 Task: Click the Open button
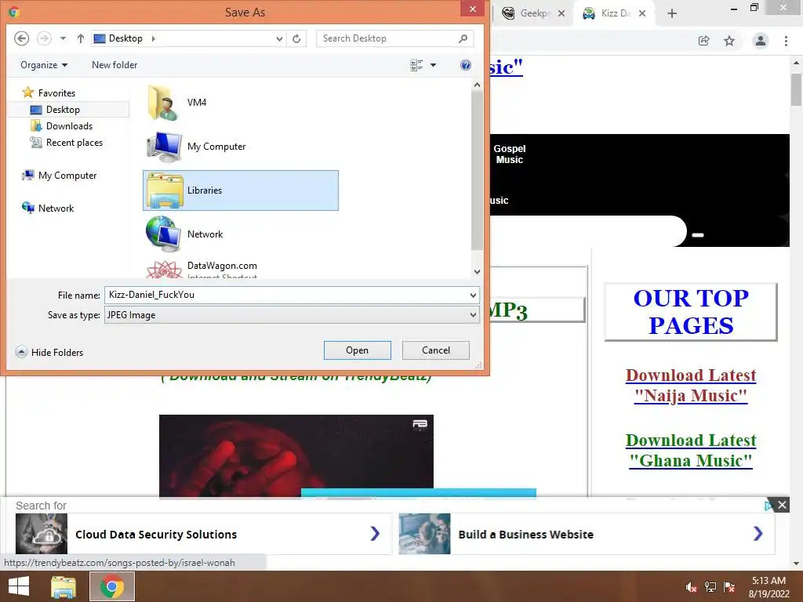point(358,350)
